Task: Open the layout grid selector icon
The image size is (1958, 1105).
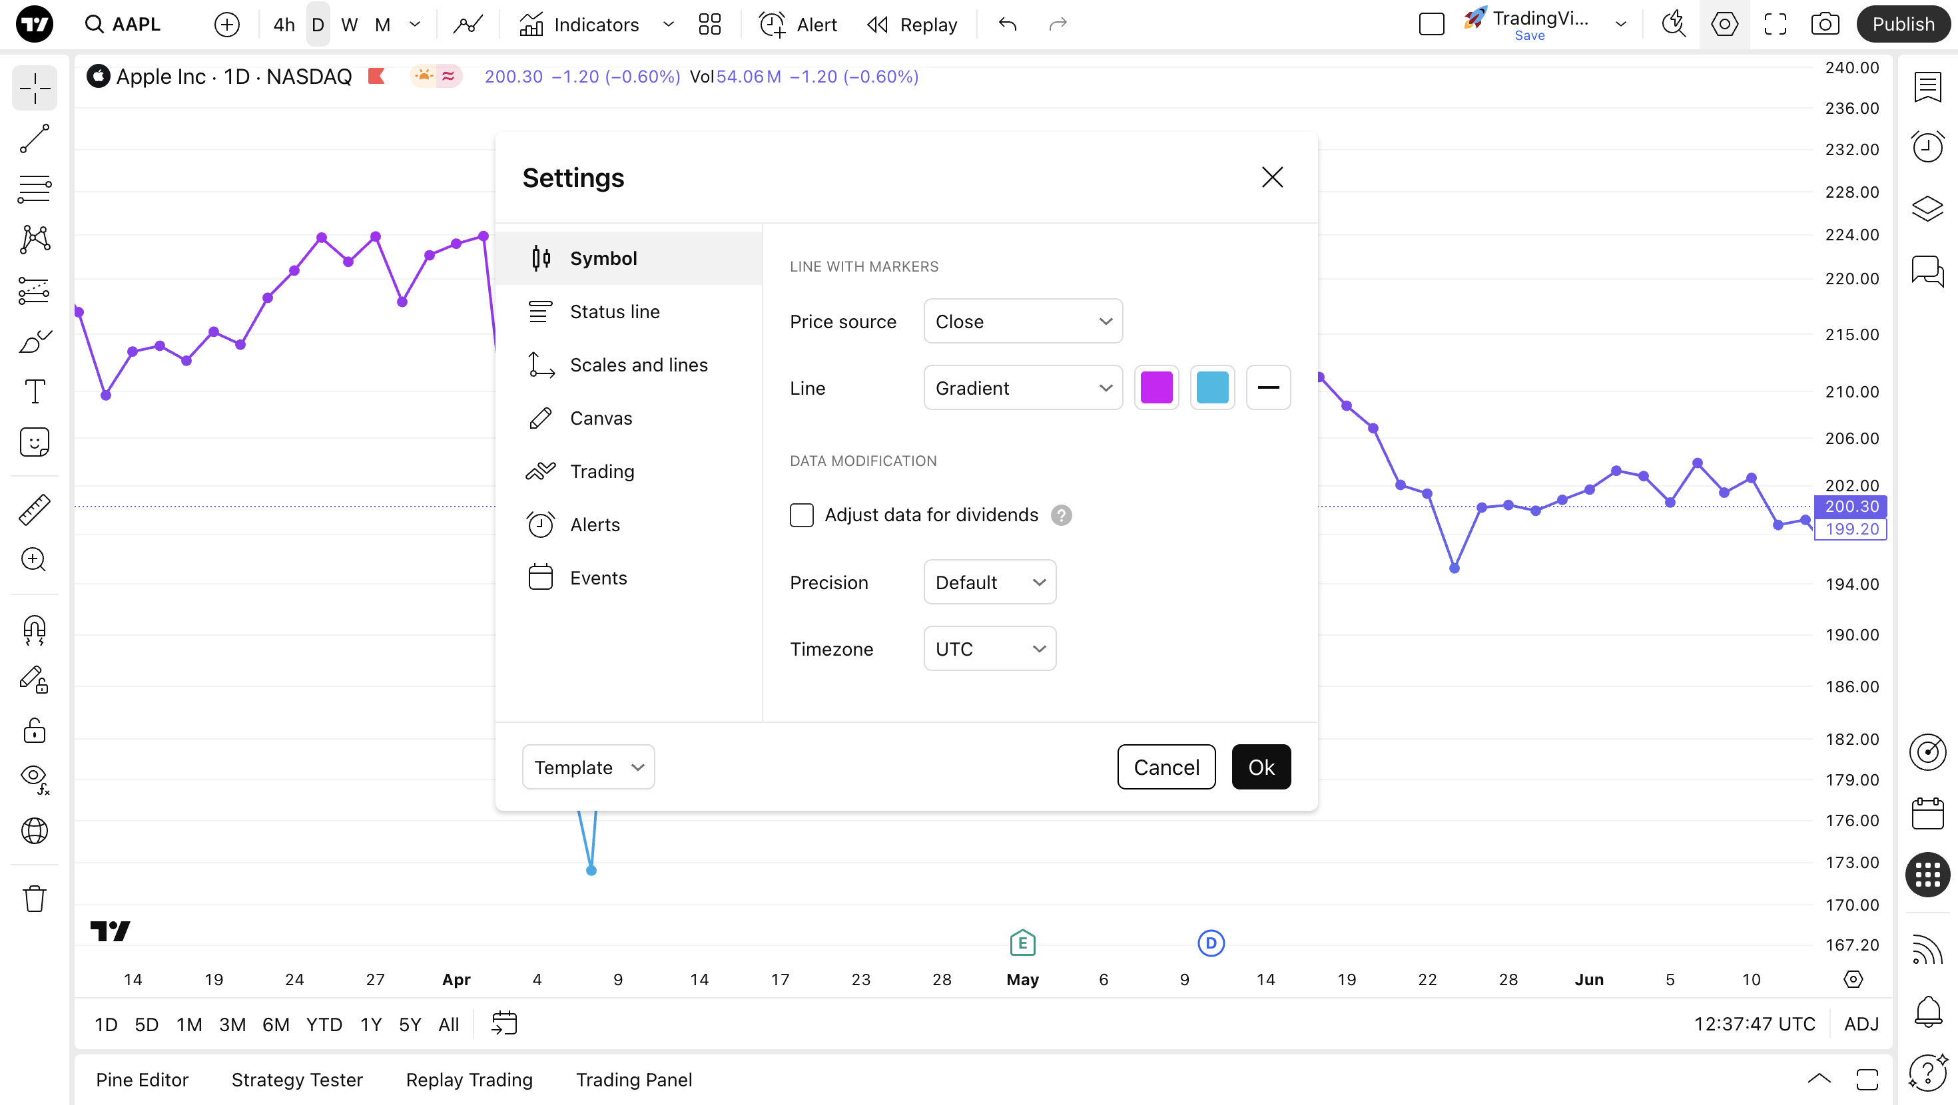Action: (x=709, y=25)
